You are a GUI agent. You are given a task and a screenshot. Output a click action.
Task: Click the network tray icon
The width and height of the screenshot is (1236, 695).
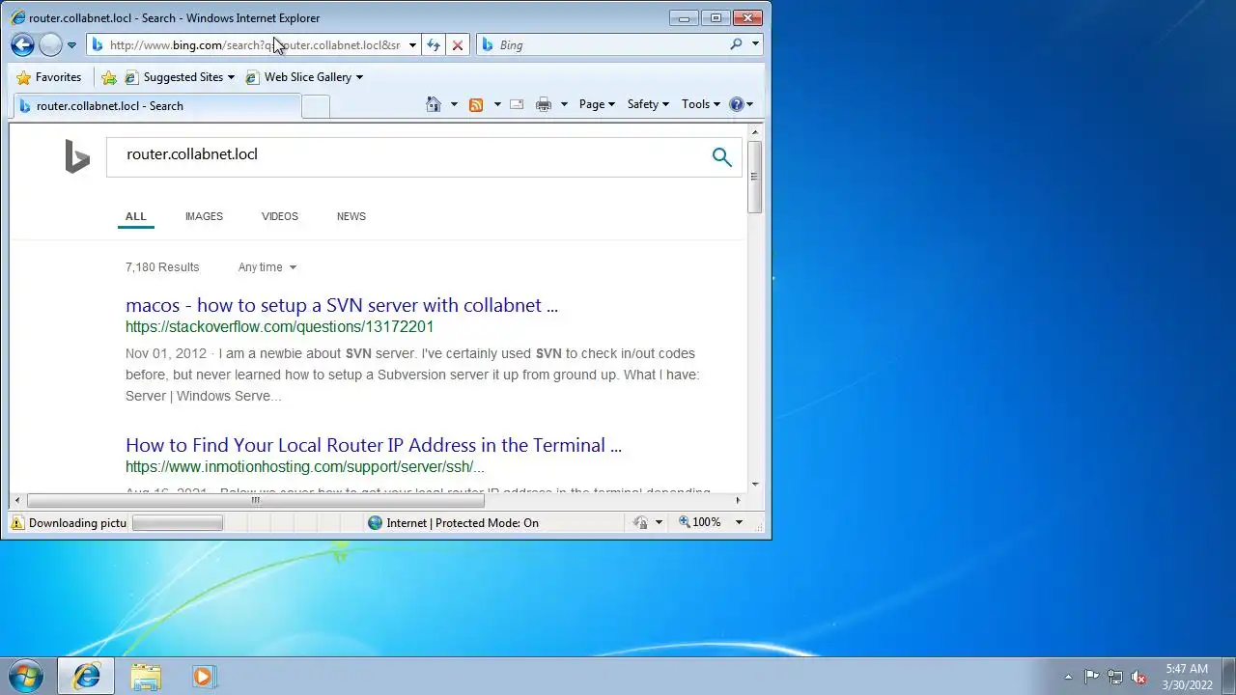pyautogui.click(x=1115, y=677)
